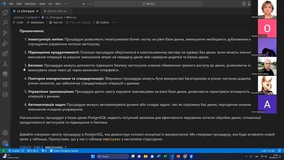Viewport: 284px width, 160px height.
Task: Open the Selection menu
Action: click(30, 4)
